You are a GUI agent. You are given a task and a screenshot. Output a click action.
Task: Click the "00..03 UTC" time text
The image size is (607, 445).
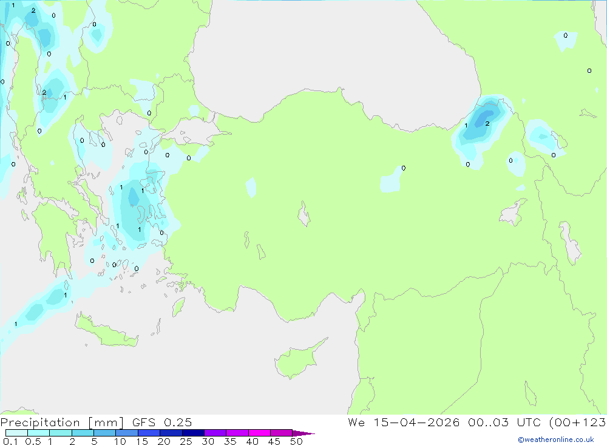504,423
